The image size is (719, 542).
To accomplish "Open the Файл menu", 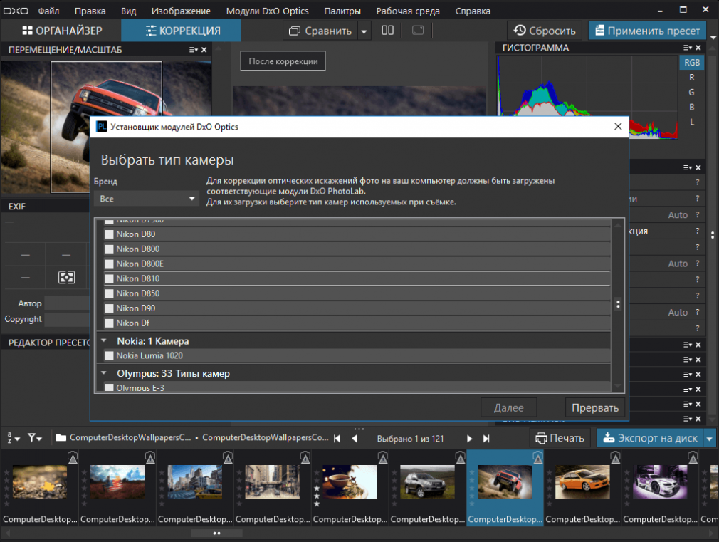I will (48, 11).
